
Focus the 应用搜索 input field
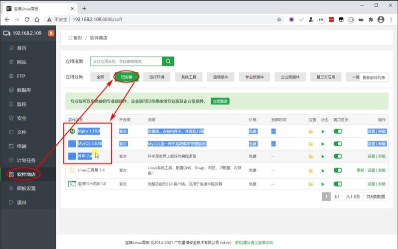click(x=126, y=61)
